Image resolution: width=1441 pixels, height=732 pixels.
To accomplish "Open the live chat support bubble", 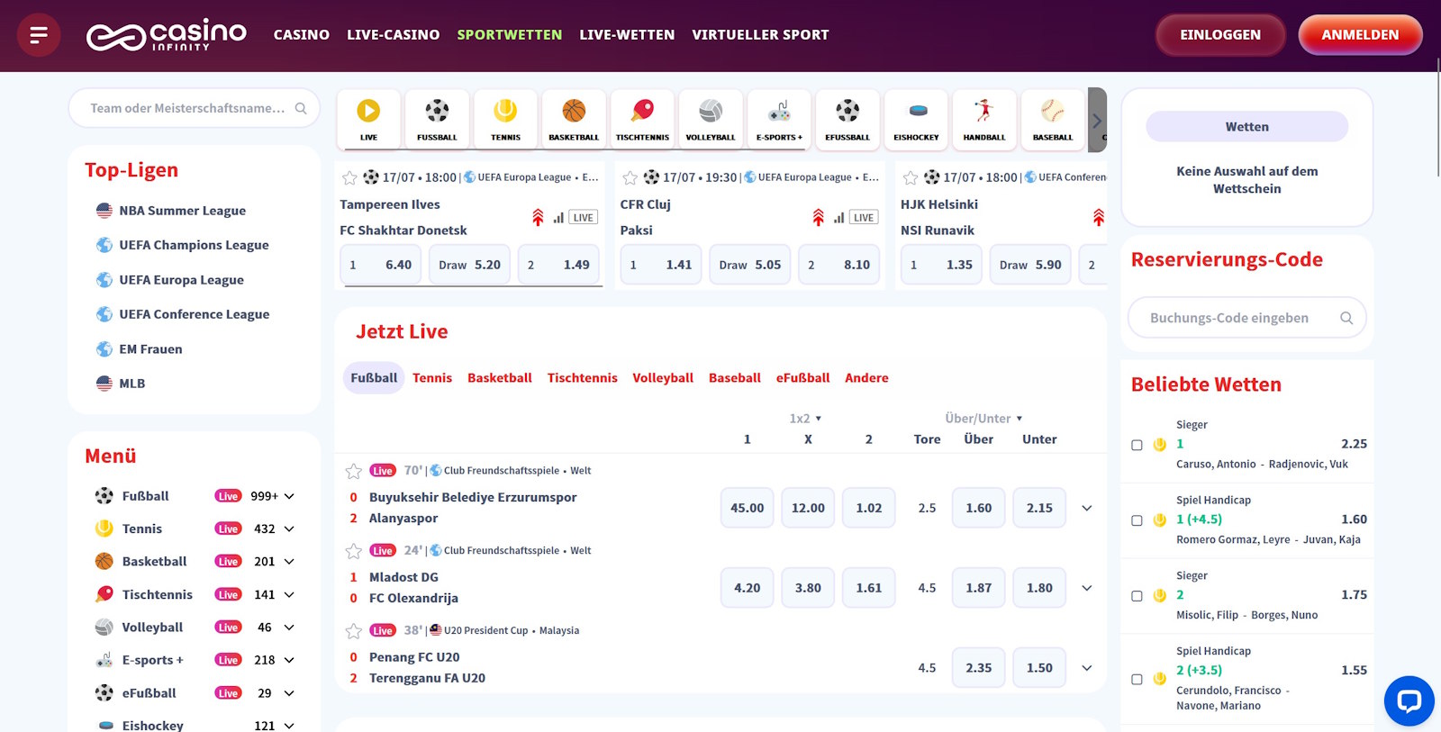I will tap(1409, 700).
